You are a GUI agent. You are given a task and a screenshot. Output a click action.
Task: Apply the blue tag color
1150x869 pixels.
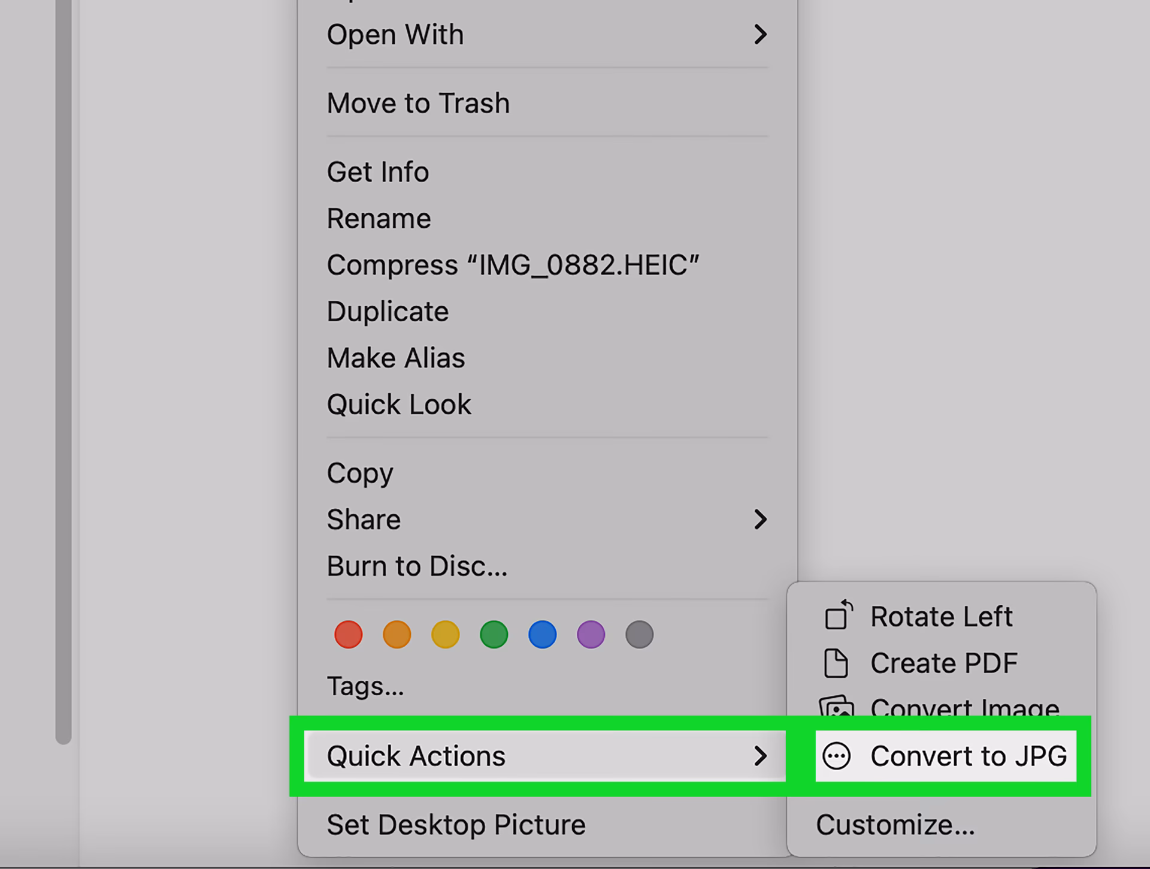click(x=542, y=634)
